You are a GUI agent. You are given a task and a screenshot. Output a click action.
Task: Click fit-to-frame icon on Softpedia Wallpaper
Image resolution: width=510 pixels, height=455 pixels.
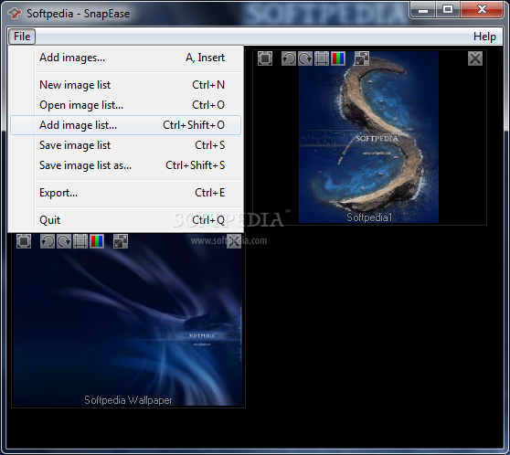point(24,241)
